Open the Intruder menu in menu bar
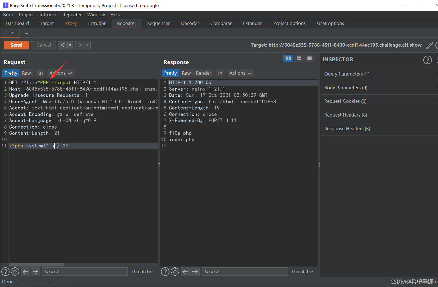438x287 pixels. click(x=48, y=15)
